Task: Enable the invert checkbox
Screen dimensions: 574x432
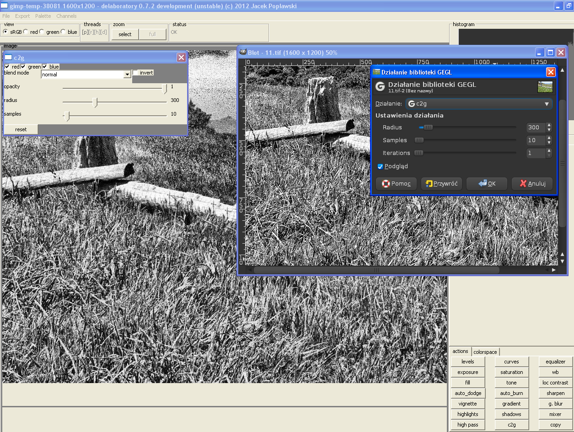Action: pos(135,73)
